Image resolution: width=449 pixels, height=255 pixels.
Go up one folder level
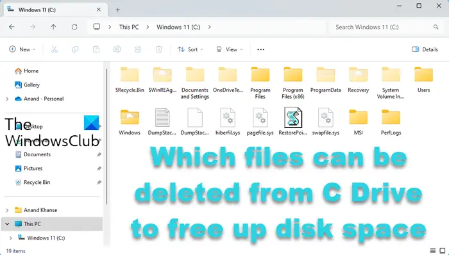(x=53, y=27)
